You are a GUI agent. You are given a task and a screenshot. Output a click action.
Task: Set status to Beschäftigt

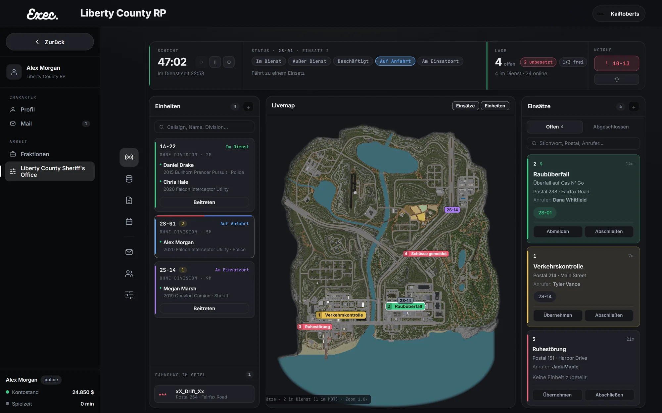[353, 61]
